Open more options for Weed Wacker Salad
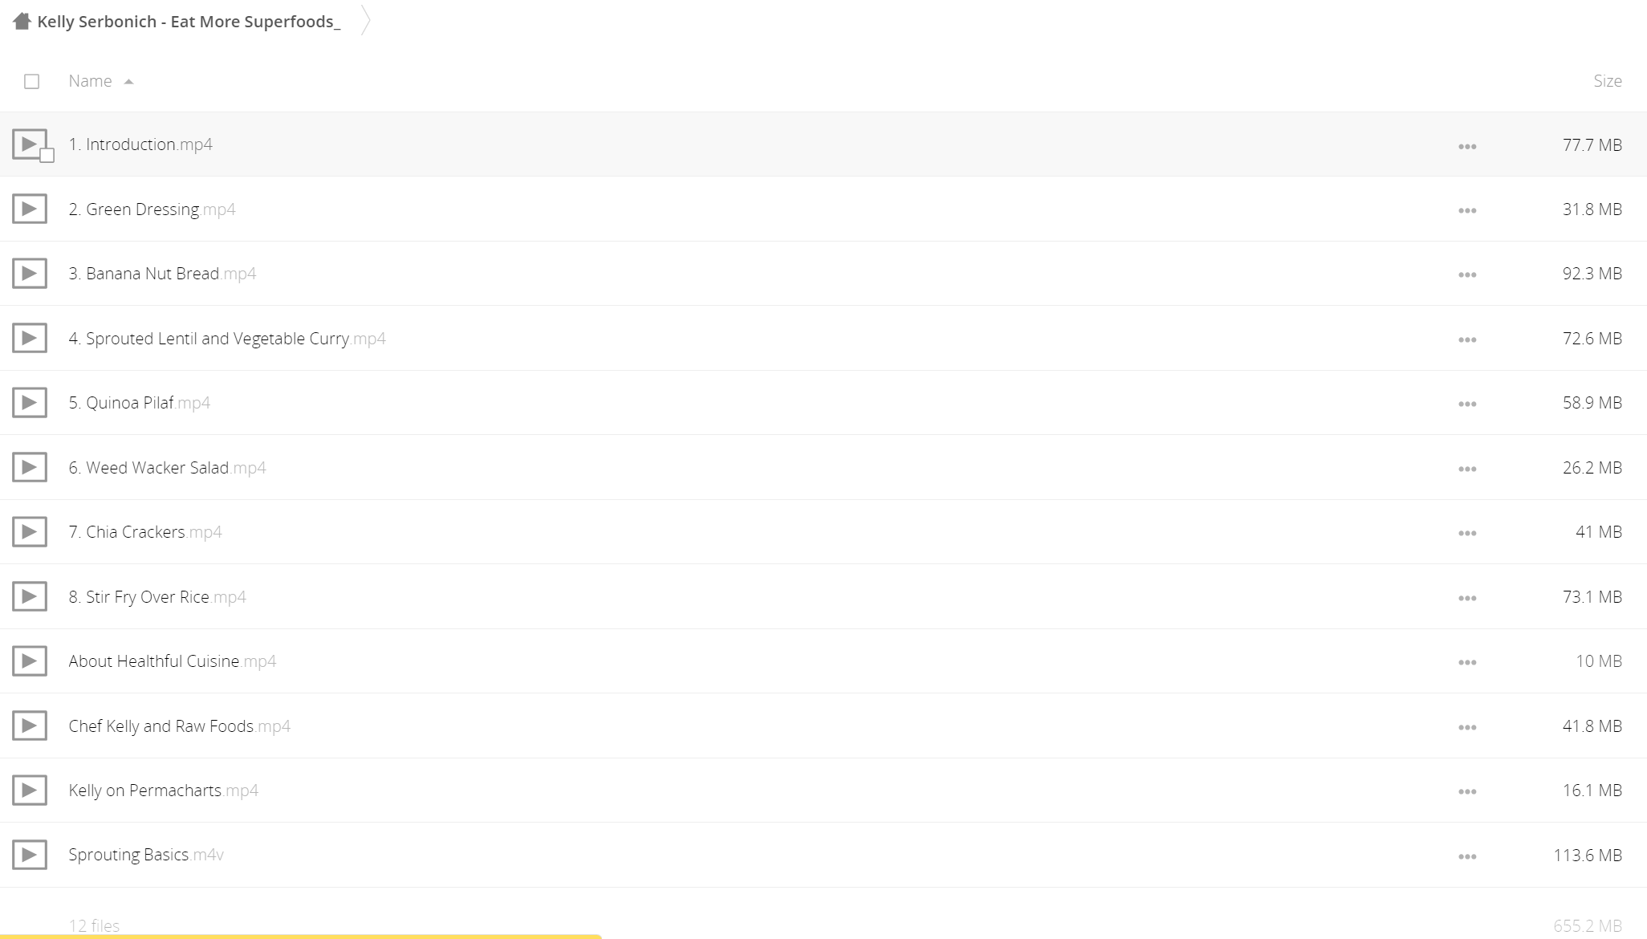1647x939 pixels. (1467, 469)
